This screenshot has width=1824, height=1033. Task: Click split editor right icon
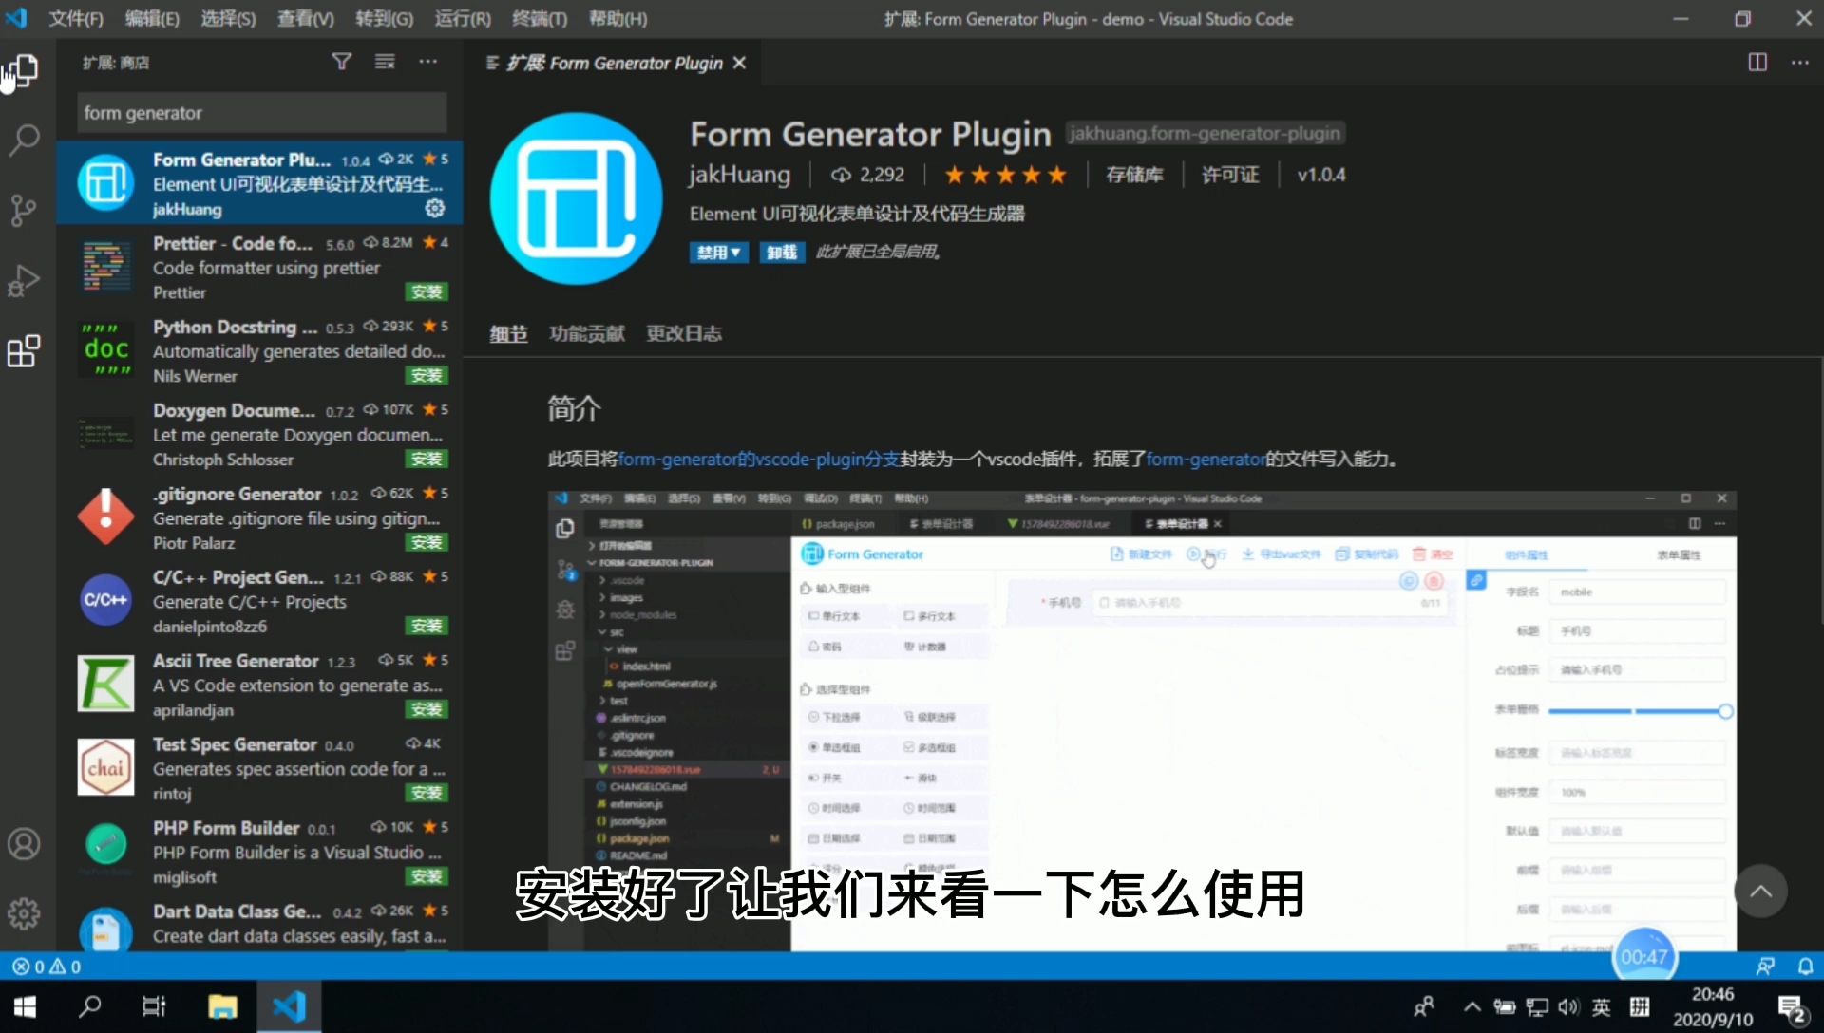pyautogui.click(x=1757, y=63)
